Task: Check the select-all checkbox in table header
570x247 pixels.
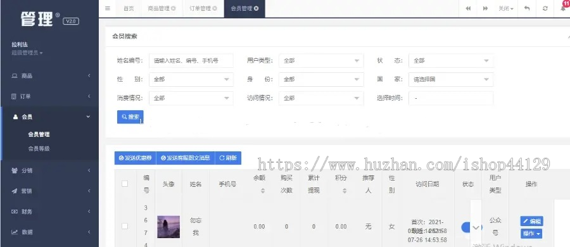Action: coord(125,184)
